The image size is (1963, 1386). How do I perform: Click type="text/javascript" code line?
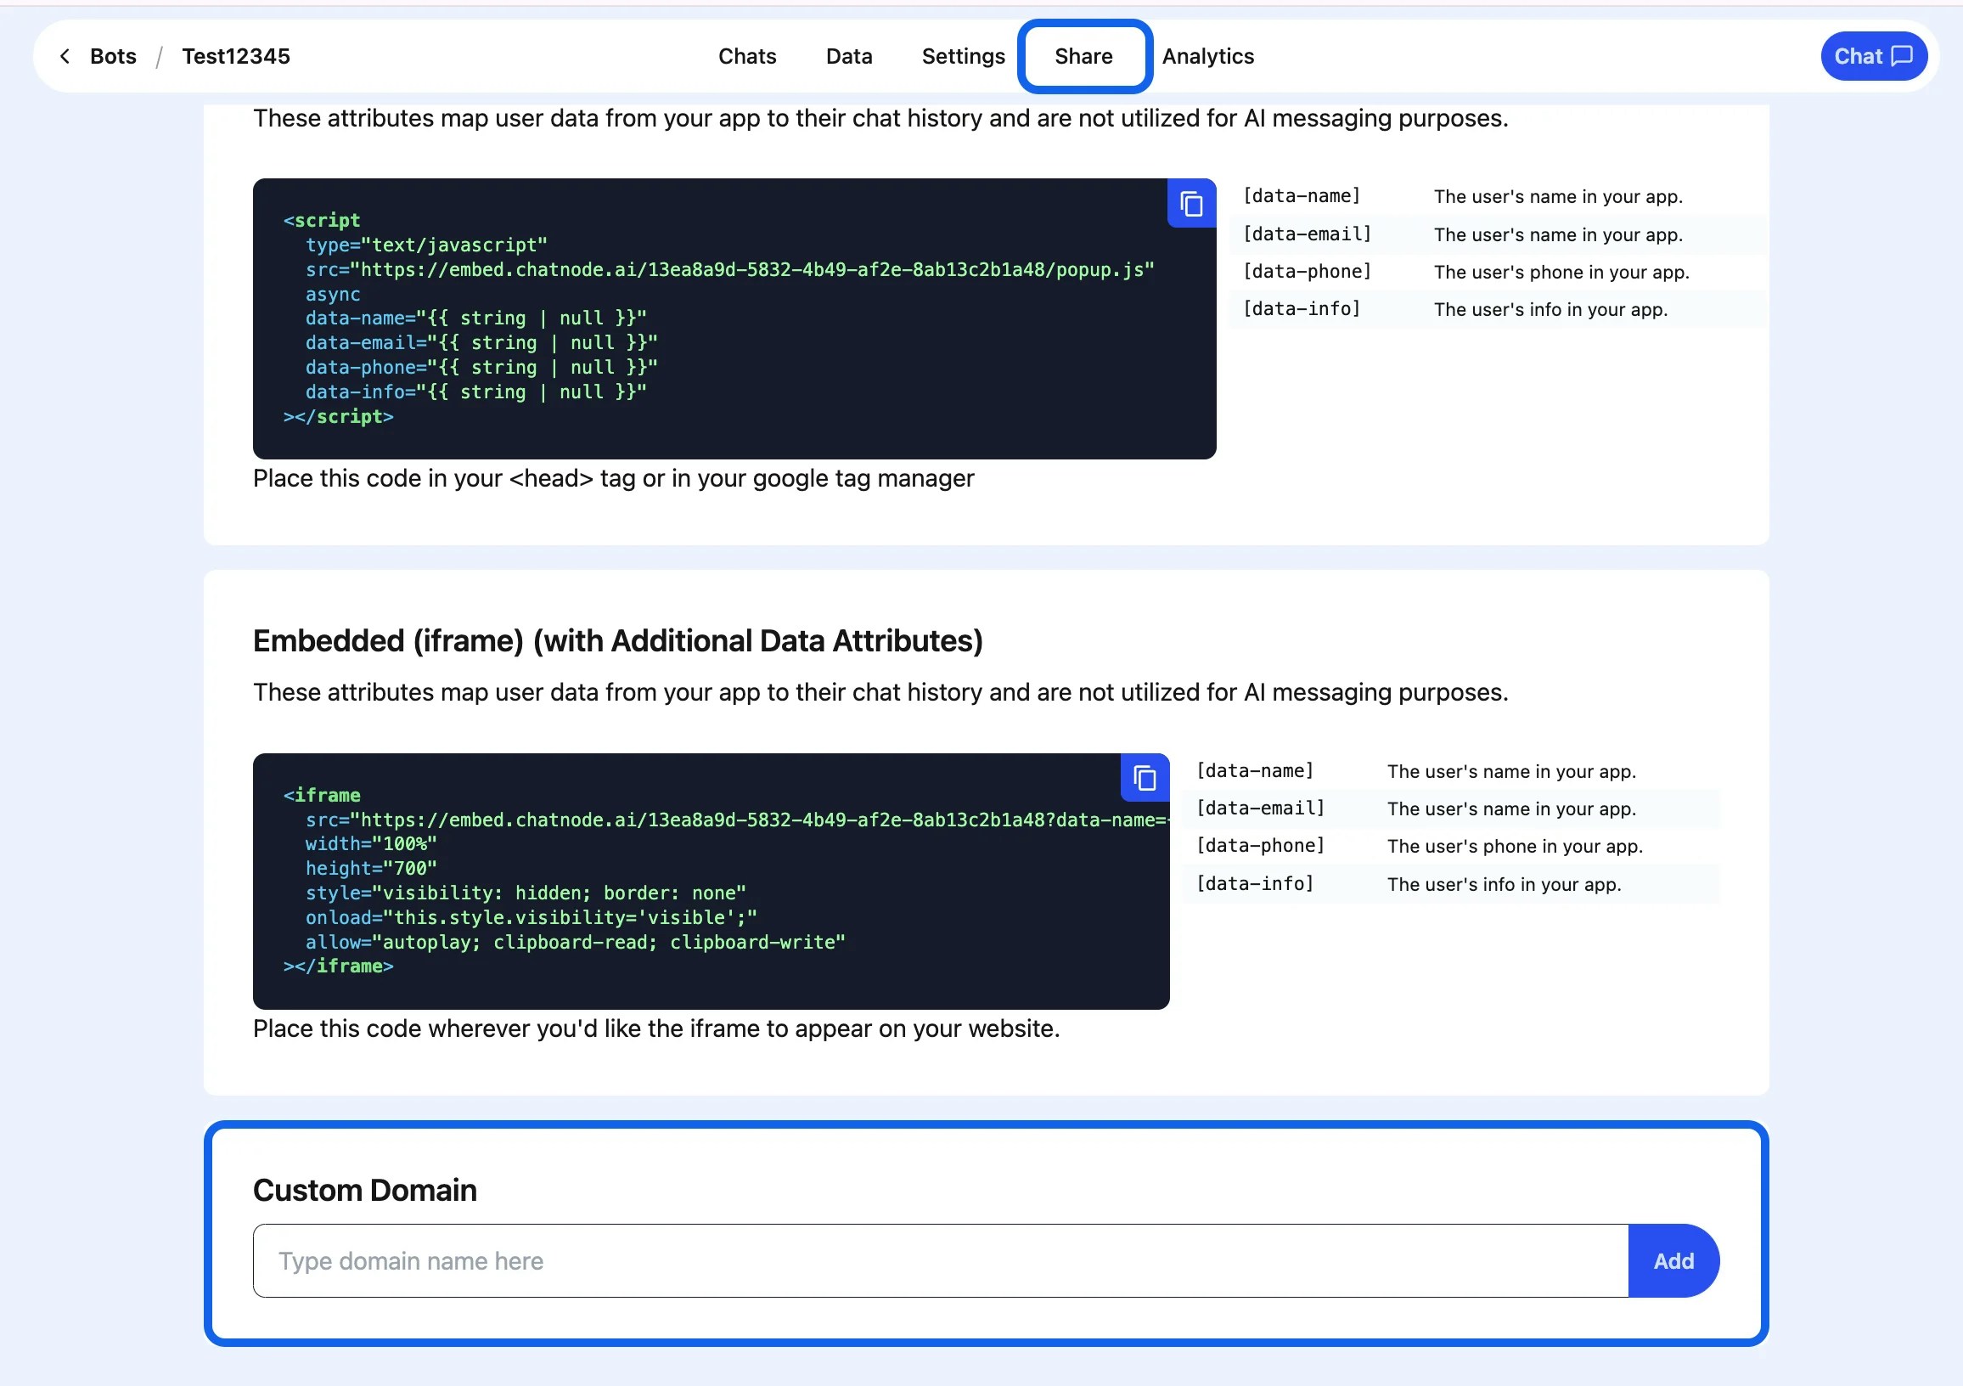tap(425, 245)
